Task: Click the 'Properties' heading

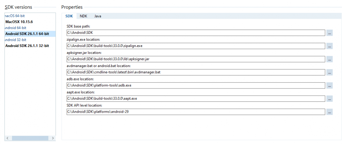Action: click(x=72, y=7)
